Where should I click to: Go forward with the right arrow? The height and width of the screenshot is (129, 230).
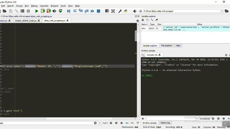141,11
